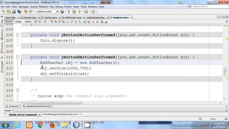The height and width of the screenshot is (129, 229).
Task: Click the Build Project hammer icon
Action: tap(69, 11)
